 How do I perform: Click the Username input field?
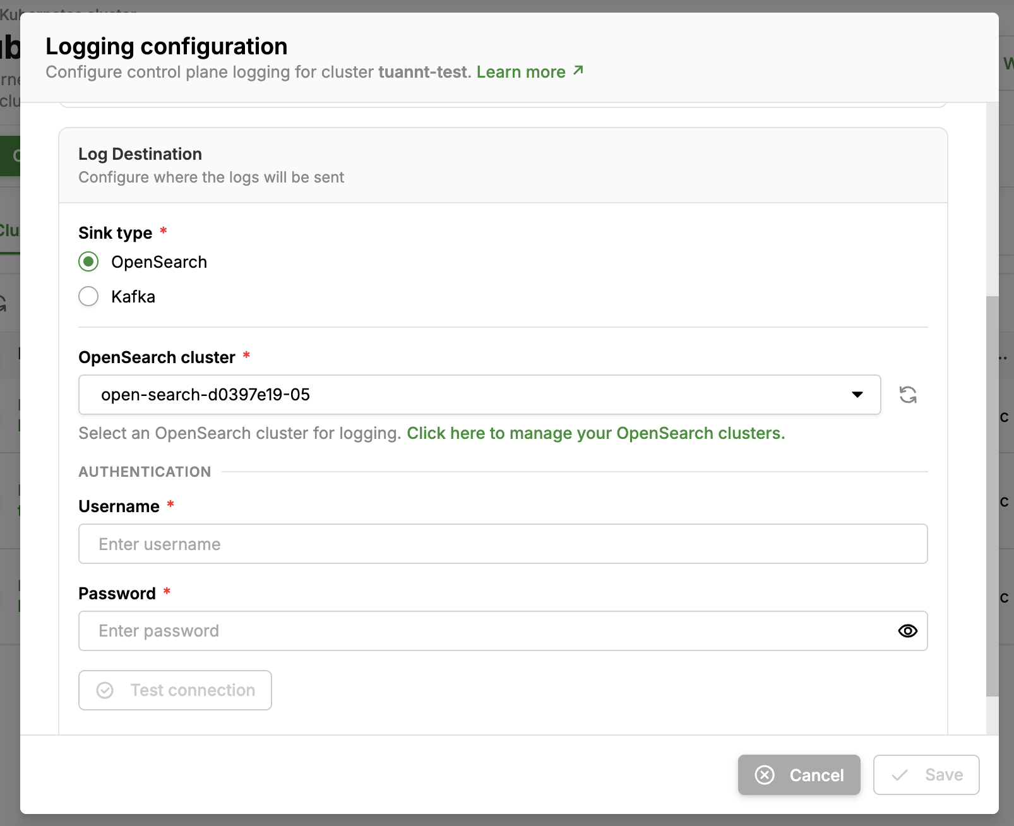503,544
